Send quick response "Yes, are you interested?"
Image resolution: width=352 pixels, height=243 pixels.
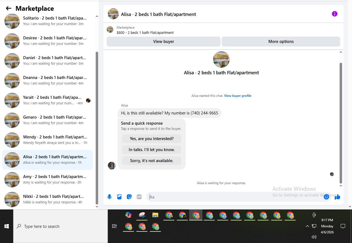[x=152, y=139]
